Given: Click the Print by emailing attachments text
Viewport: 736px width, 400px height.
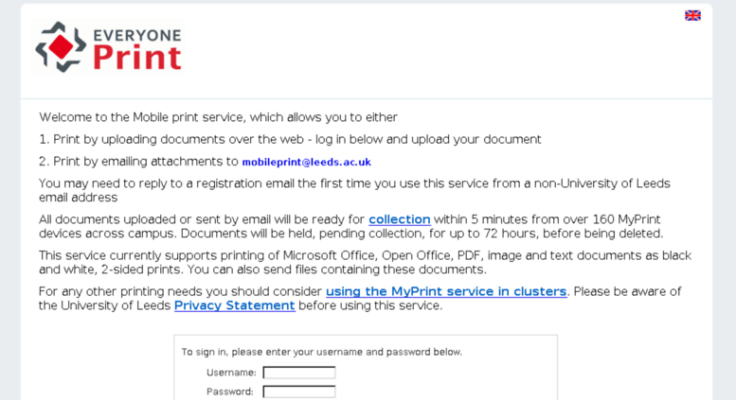Looking at the screenshot, I should click(x=139, y=162).
